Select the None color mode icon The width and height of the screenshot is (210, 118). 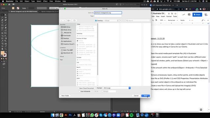pos(6,59)
